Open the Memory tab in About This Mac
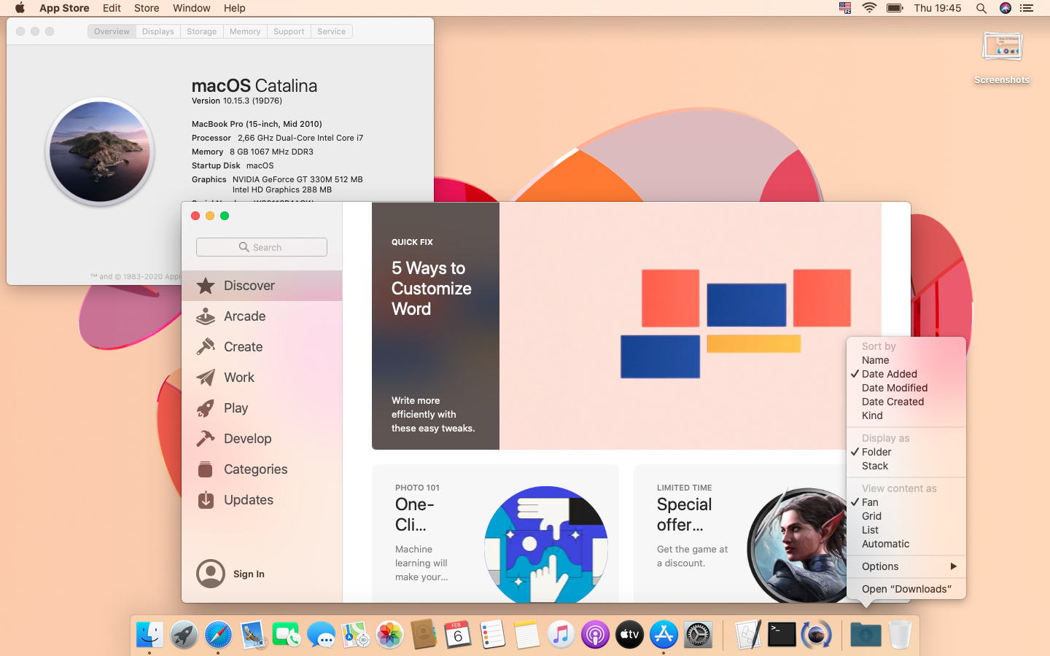Image resolution: width=1050 pixels, height=656 pixels. pyautogui.click(x=245, y=31)
